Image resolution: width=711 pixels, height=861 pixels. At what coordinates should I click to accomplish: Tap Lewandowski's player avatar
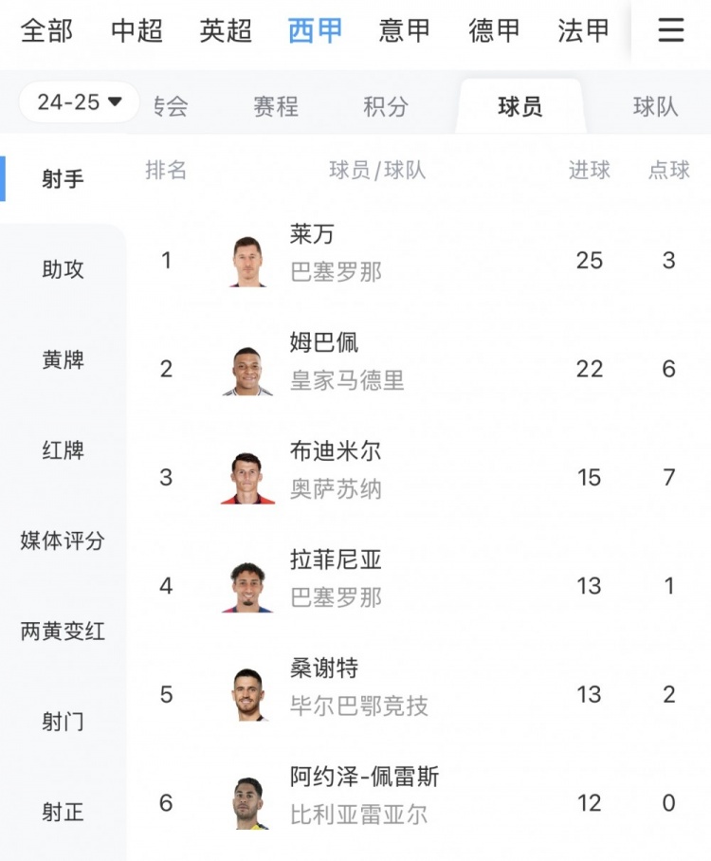coord(248,261)
